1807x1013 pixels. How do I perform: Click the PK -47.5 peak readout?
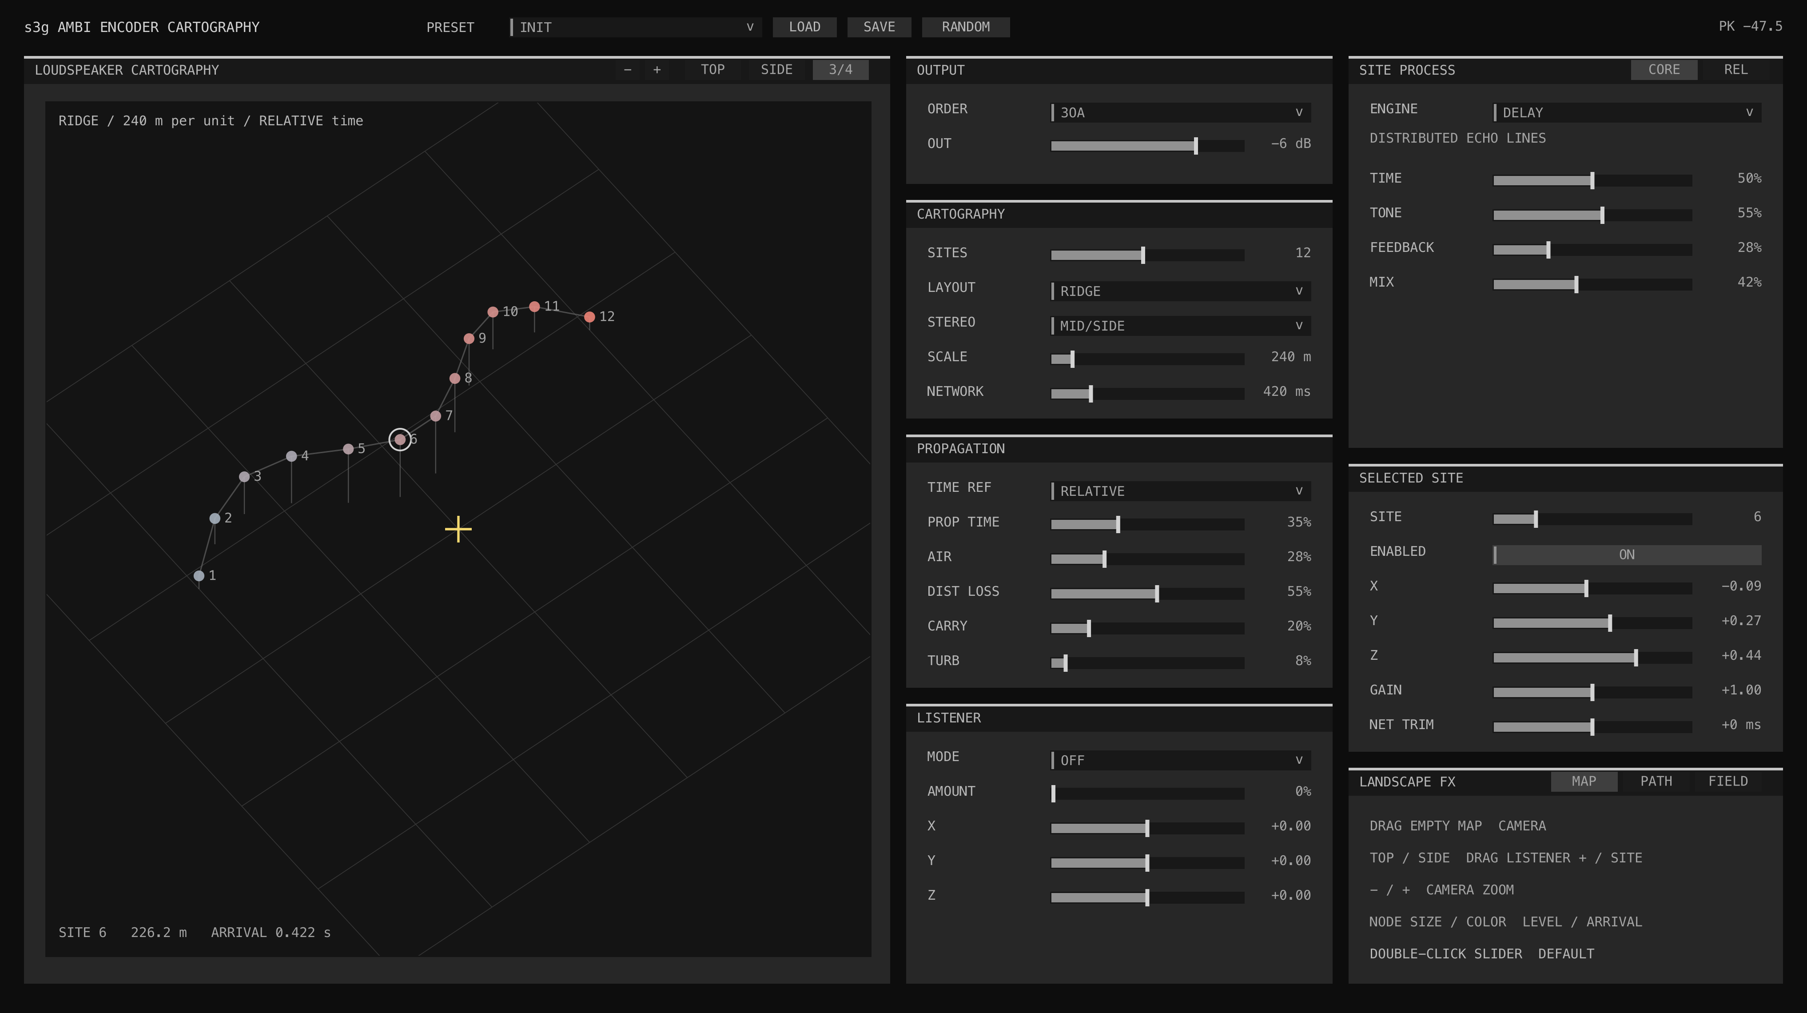(x=1750, y=27)
